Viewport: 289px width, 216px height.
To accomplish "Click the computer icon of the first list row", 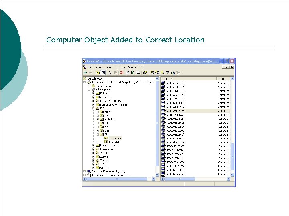I will 163,83.
